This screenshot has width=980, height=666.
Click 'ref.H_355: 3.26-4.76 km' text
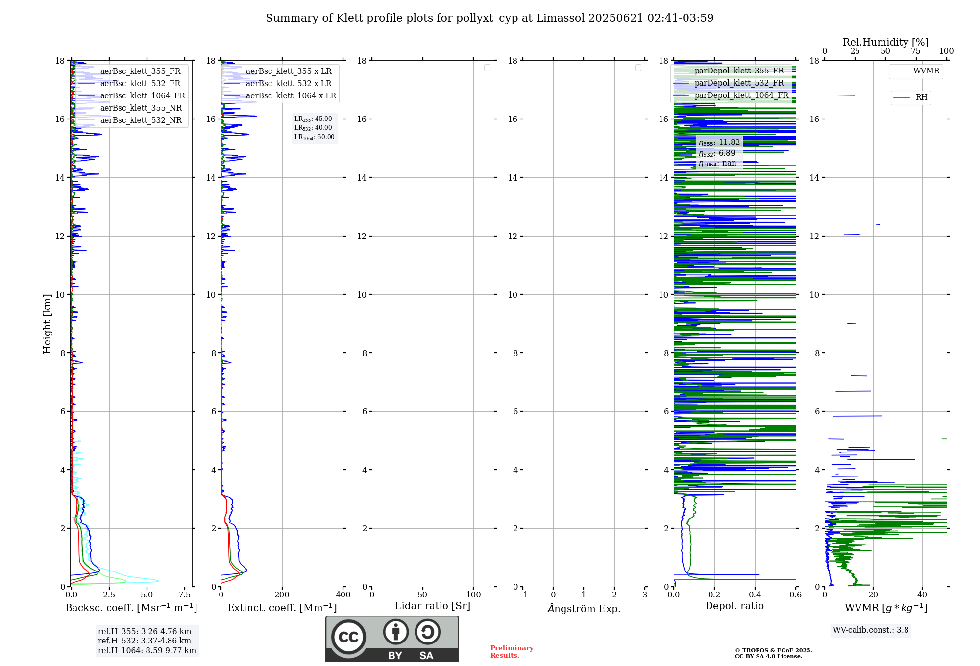[145, 632]
